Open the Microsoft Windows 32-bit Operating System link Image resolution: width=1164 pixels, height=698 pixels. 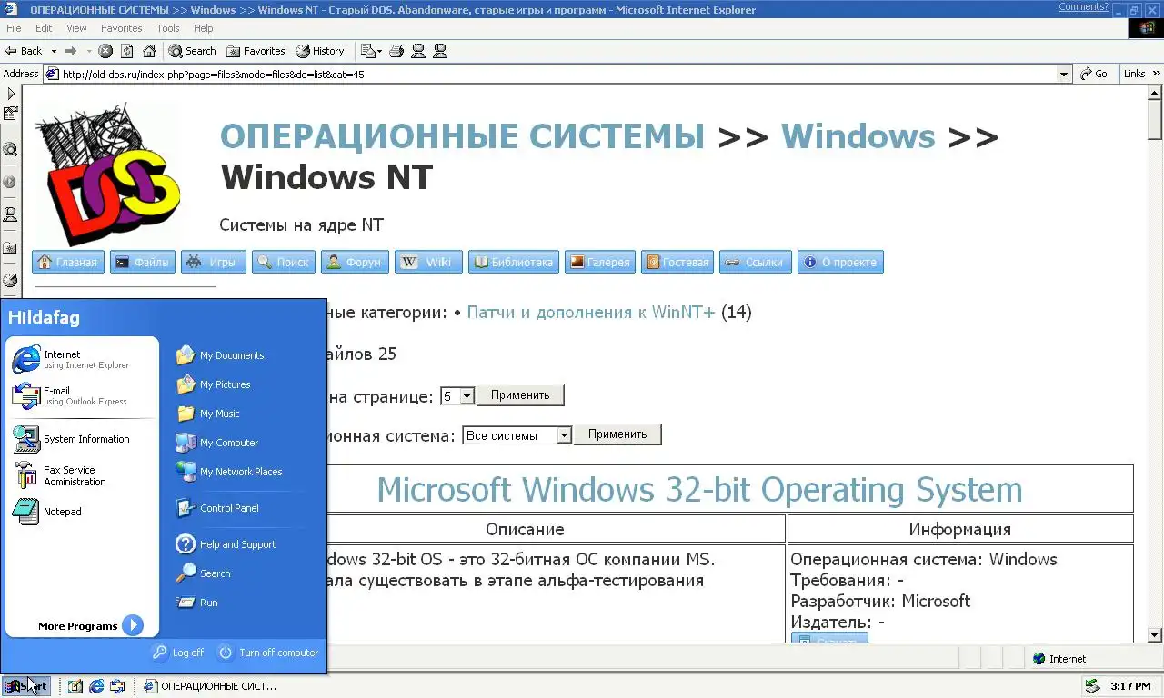699,490
